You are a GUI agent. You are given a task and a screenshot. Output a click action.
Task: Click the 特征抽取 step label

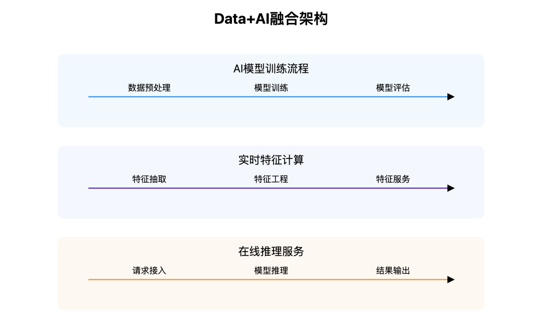coord(149,179)
